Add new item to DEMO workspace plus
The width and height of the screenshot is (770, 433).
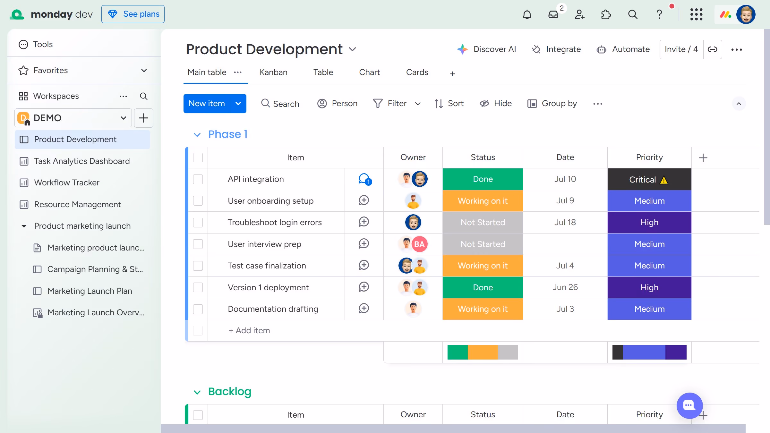[143, 118]
